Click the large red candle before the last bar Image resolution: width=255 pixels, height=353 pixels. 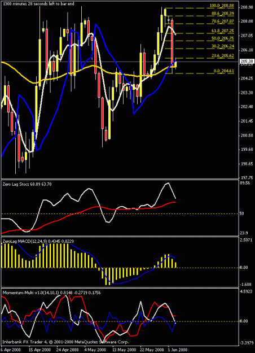[x=172, y=43]
